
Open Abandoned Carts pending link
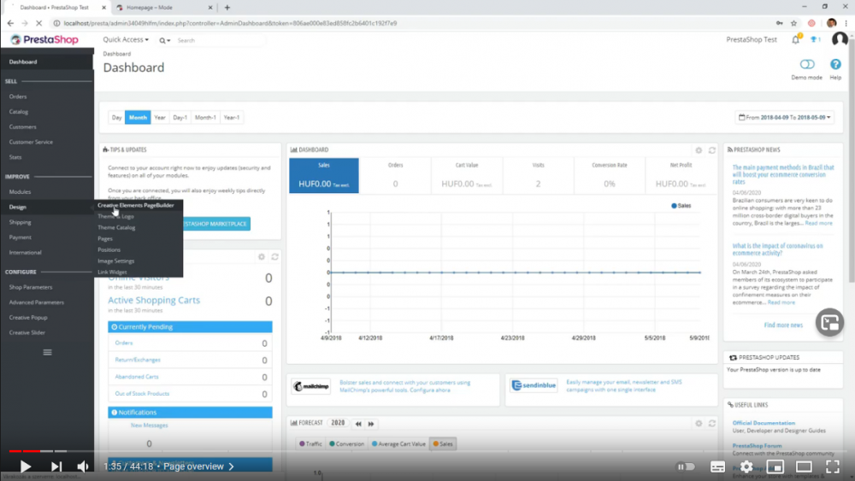tap(136, 377)
